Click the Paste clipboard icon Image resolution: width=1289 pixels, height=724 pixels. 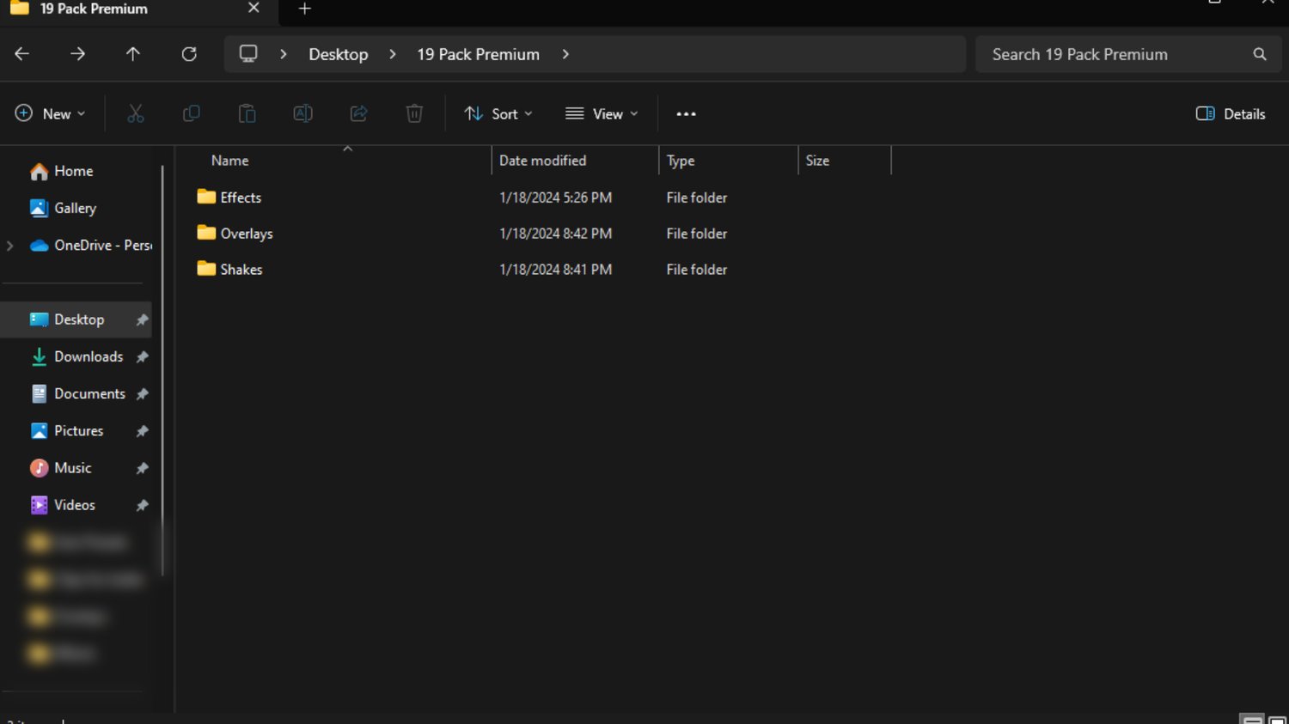pyautogui.click(x=247, y=113)
